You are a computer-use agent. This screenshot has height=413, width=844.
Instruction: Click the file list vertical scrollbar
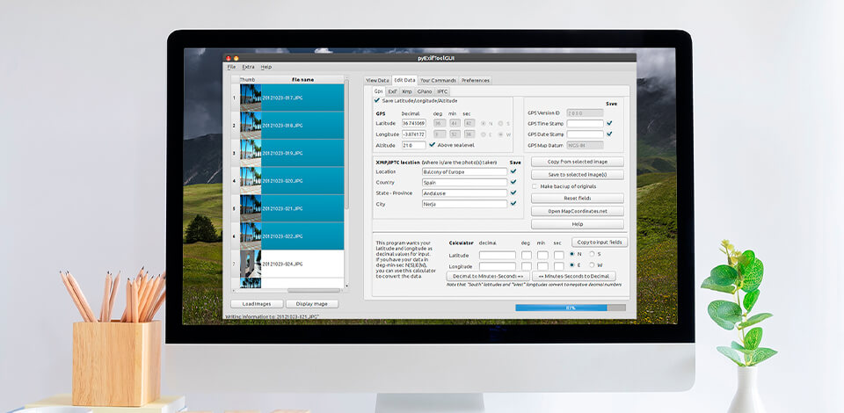[x=346, y=145]
